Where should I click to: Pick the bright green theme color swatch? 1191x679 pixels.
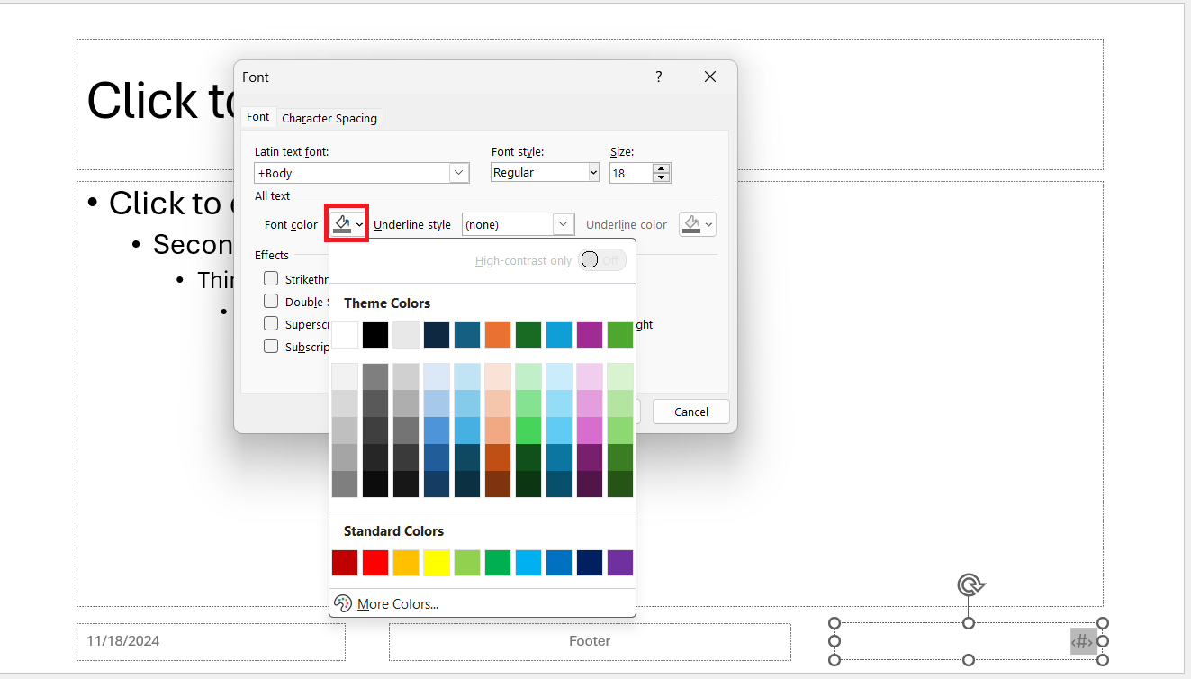(620, 335)
